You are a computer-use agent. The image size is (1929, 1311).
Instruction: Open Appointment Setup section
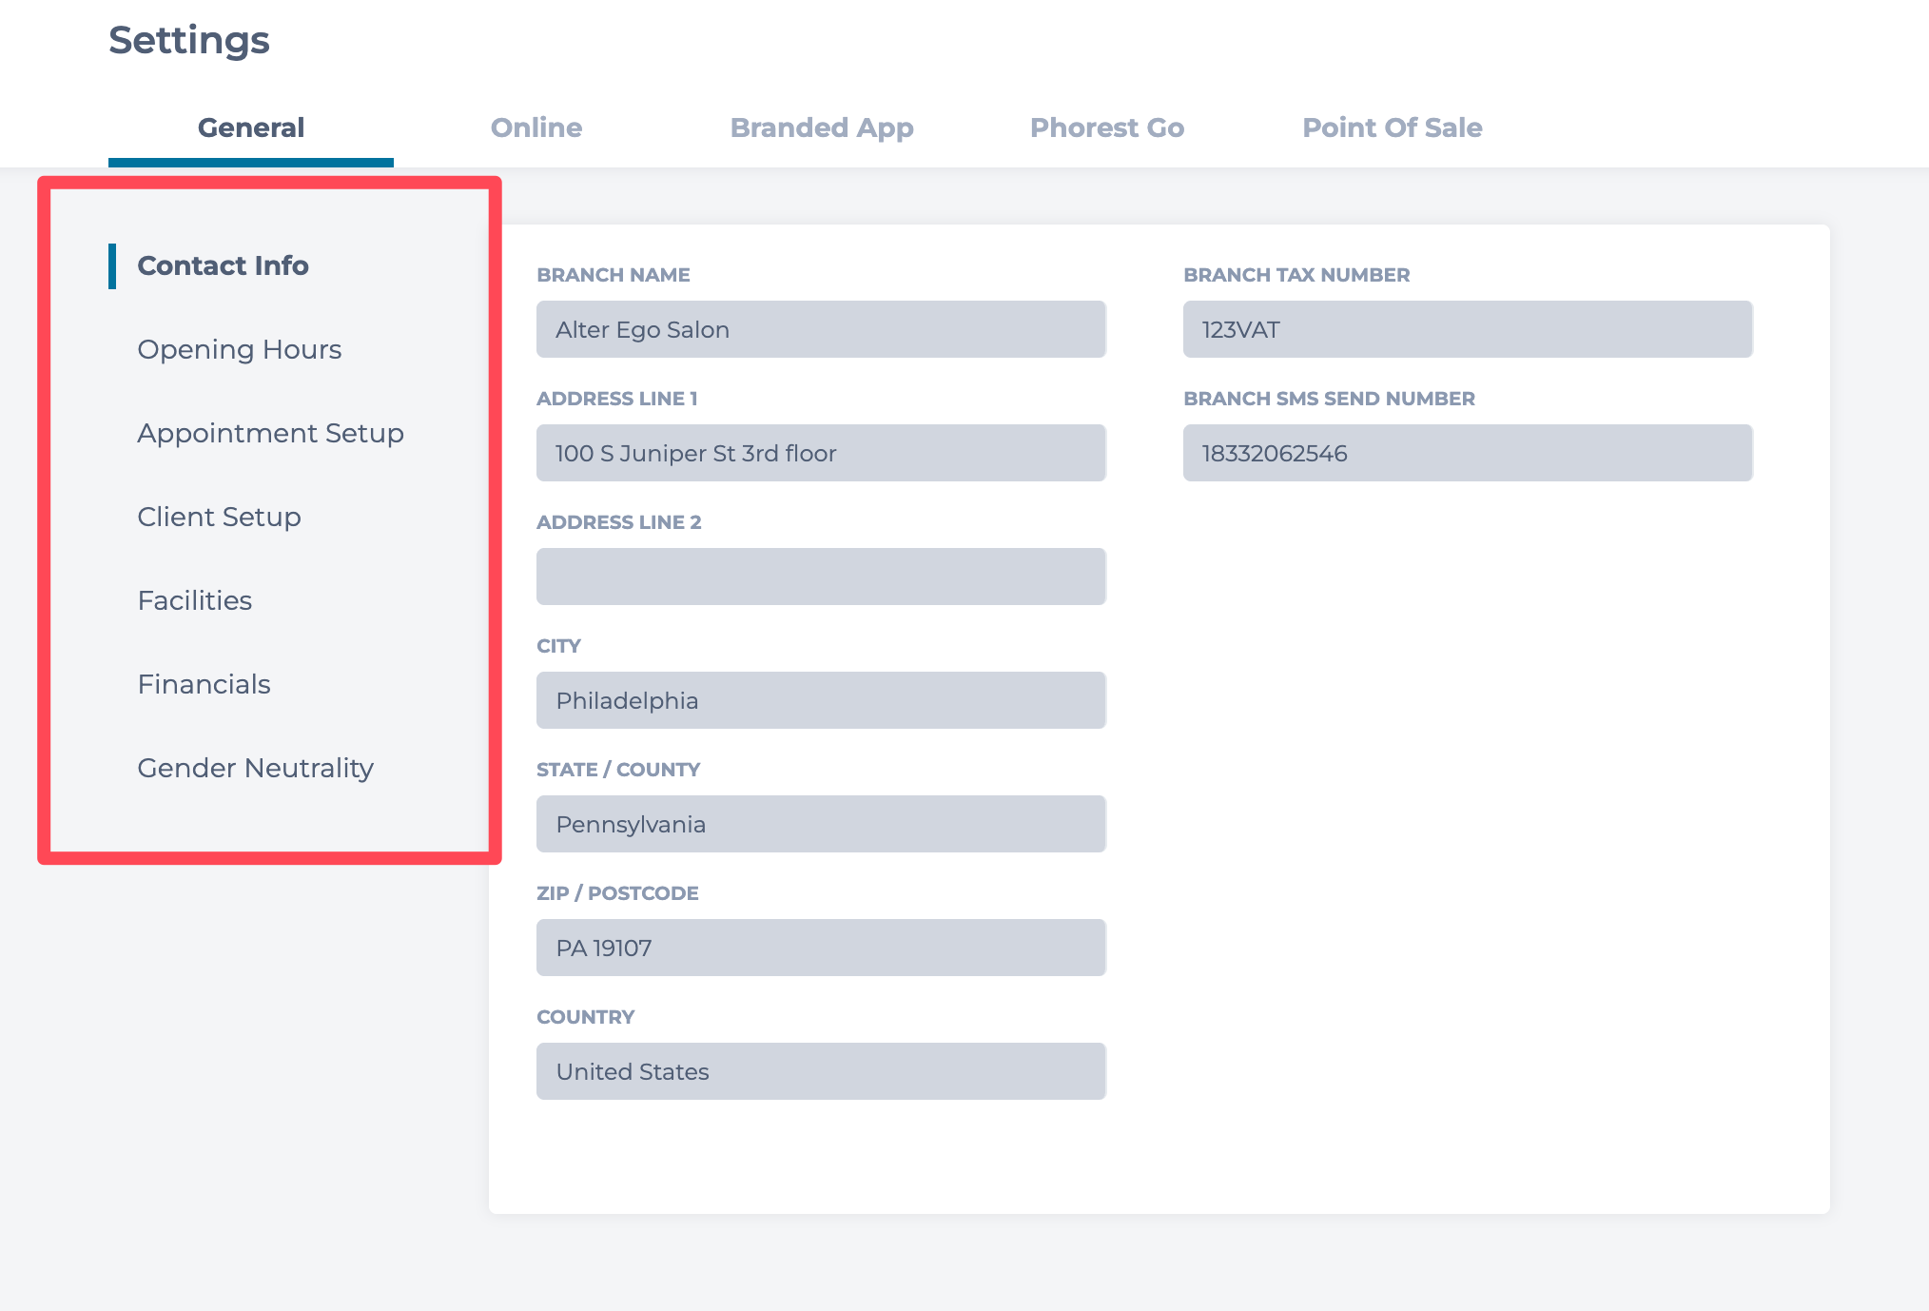coord(270,433)
